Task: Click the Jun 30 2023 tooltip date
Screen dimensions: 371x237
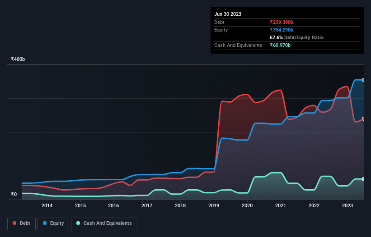Action: pos(228,14)
